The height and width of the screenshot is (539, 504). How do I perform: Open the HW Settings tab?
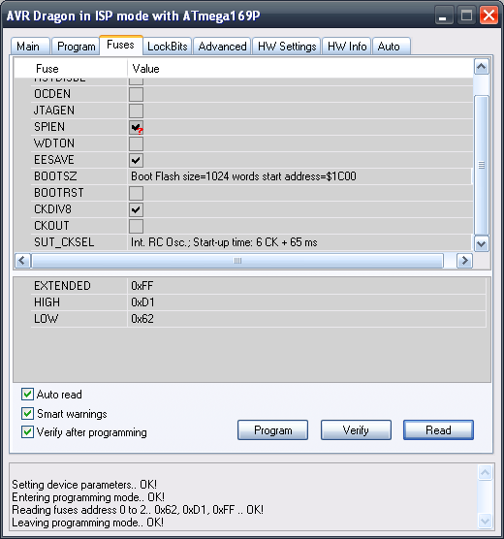coord(287,47)
